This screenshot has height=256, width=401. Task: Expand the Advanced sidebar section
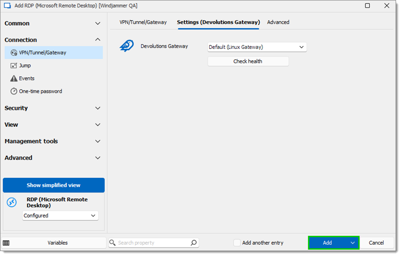[x=52, y=158]
